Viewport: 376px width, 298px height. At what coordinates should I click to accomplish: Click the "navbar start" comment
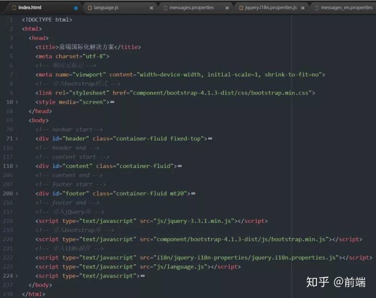69,130
